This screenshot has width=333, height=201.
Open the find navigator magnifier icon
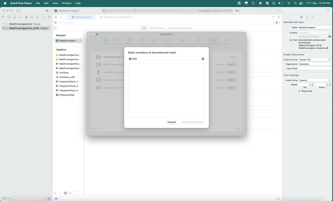tap(20, 17)
